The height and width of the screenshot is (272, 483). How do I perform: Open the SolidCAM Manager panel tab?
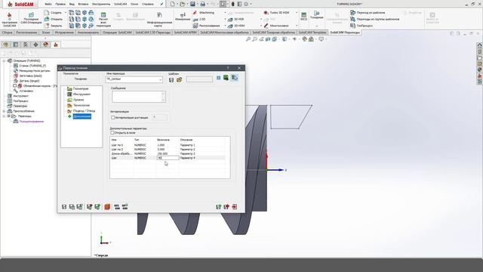pos(56,45)
